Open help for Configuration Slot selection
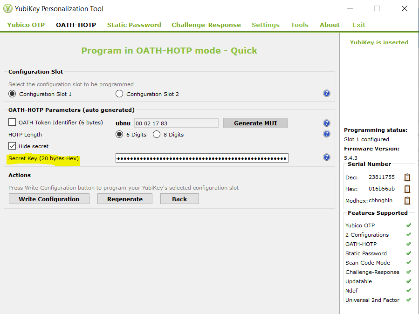The height and width of the screenshot is (314, 419). (326, 93)
